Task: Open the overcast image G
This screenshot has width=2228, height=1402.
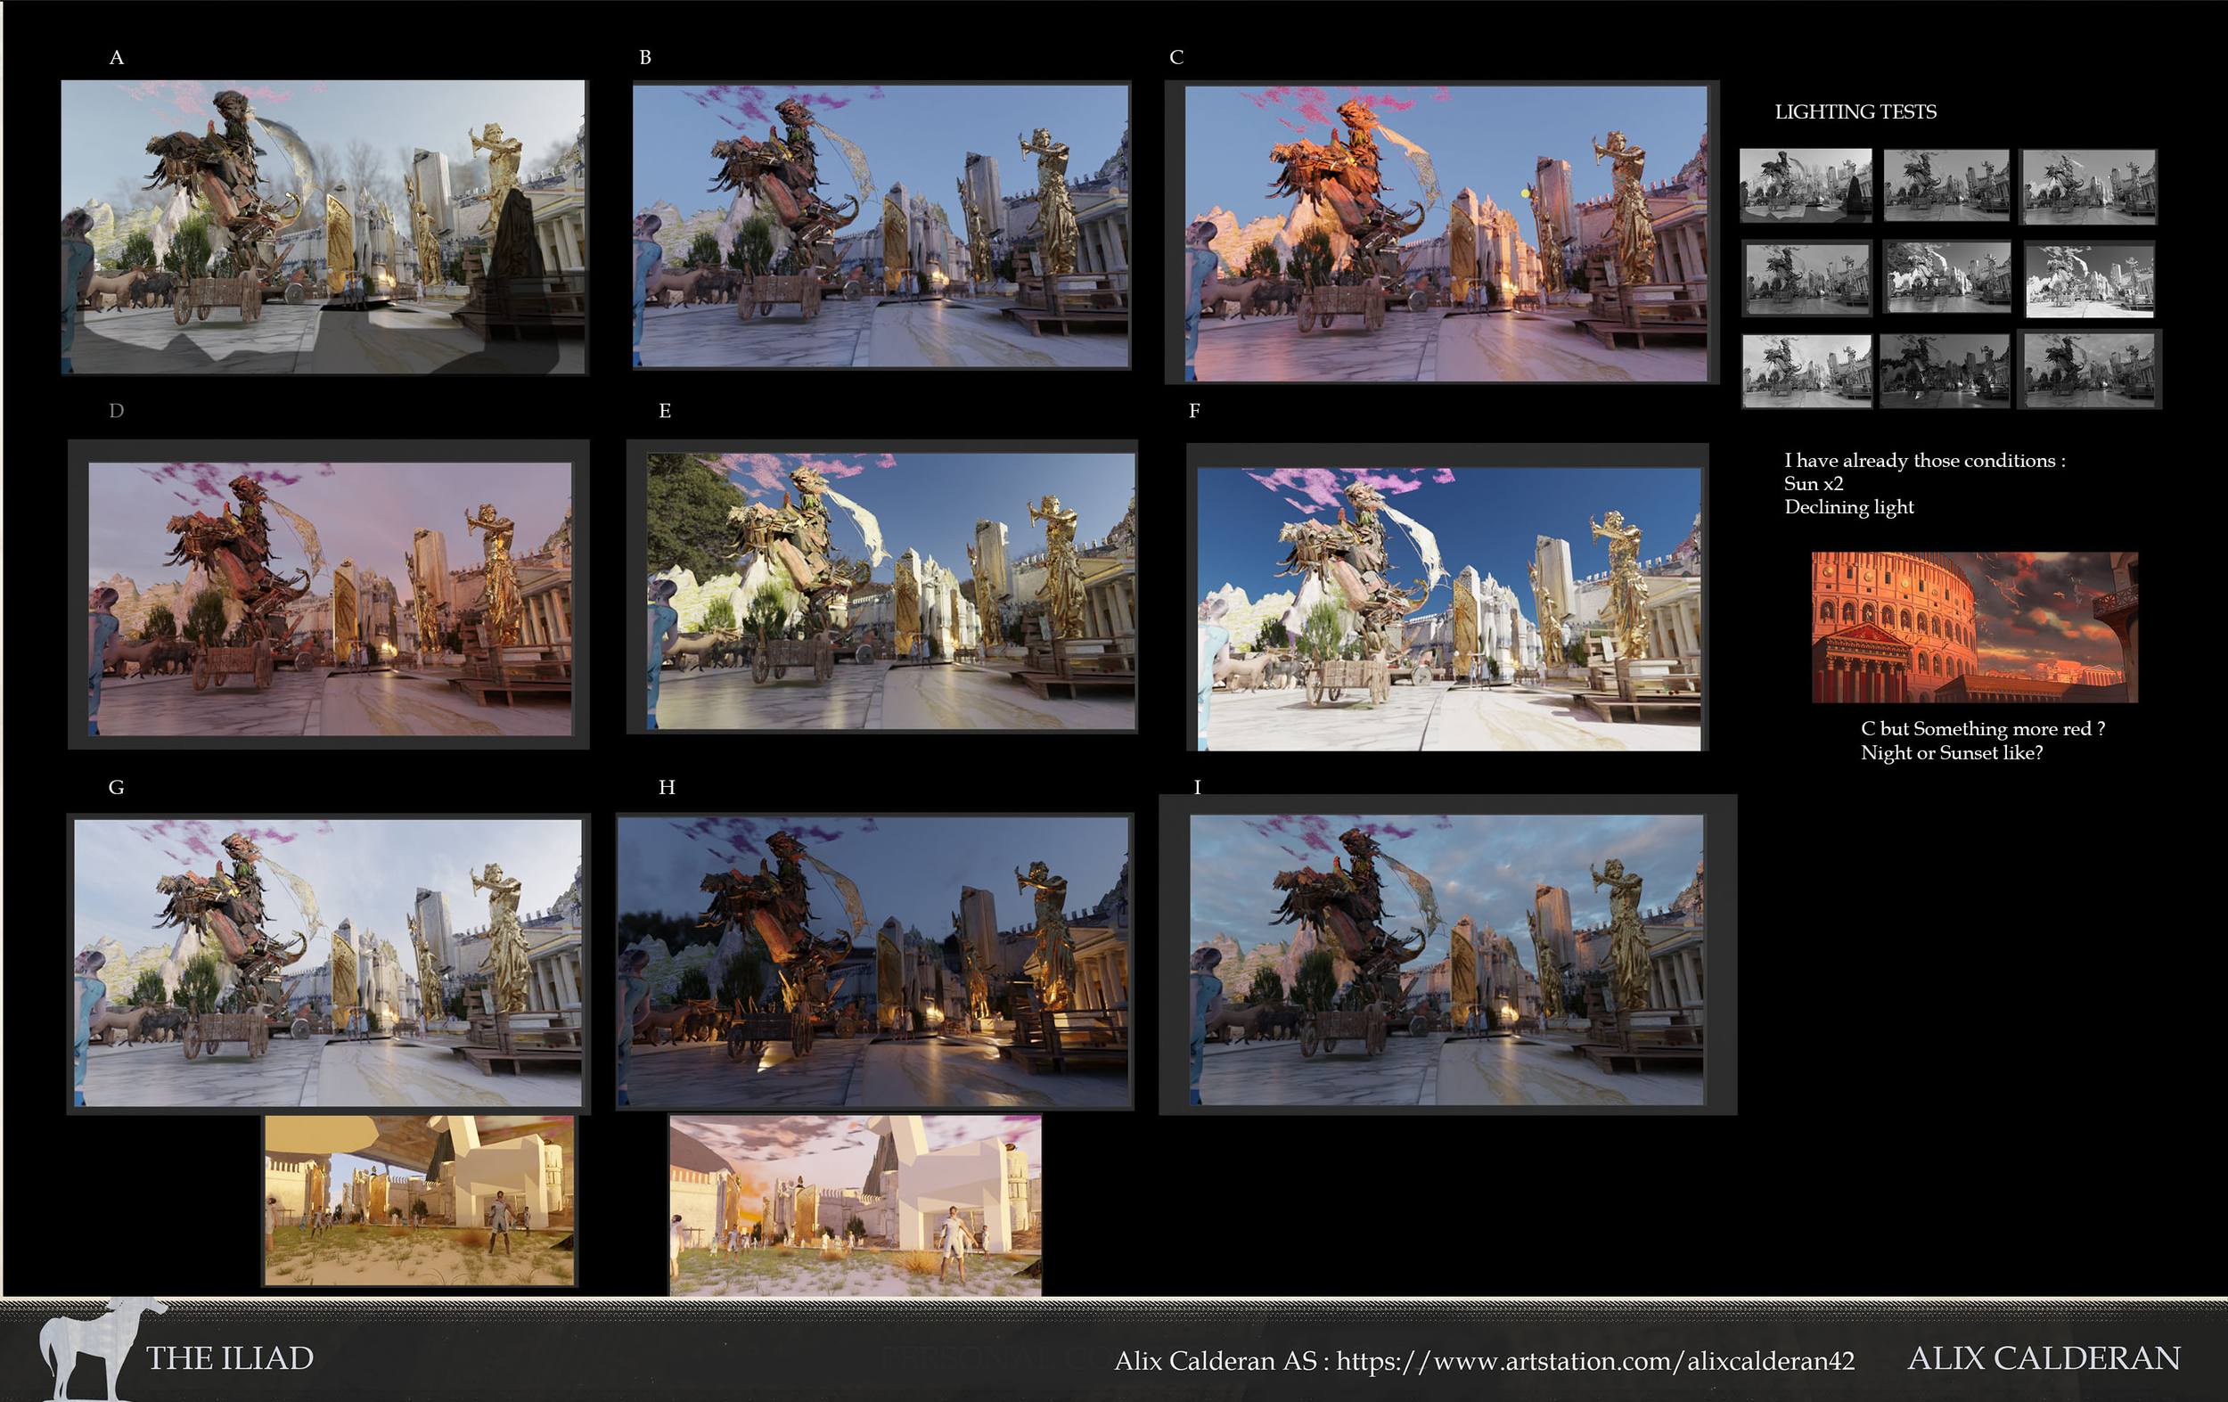Action: (328, 962)
